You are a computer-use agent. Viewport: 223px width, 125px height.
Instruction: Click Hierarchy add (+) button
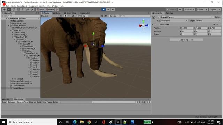click(x=3, y=16)
